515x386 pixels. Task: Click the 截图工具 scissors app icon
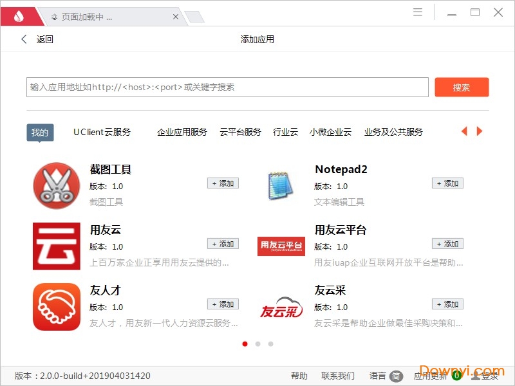[56, 185]
